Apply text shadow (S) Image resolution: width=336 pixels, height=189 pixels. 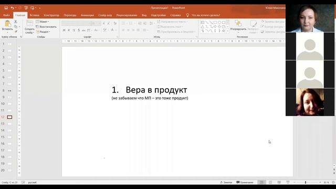pyautogui.click(x=79, y=30)
